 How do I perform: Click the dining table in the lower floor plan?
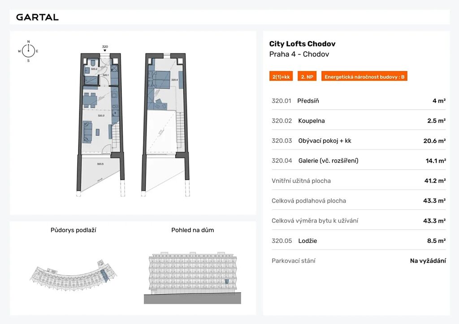tap(91, 99)
